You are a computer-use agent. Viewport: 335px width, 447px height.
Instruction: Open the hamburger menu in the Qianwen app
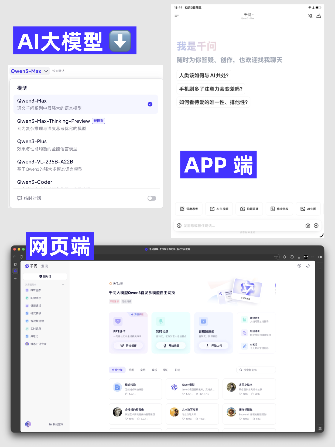point(177,16)
